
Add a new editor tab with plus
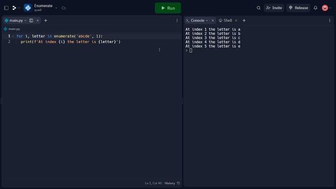click(46, 20)
